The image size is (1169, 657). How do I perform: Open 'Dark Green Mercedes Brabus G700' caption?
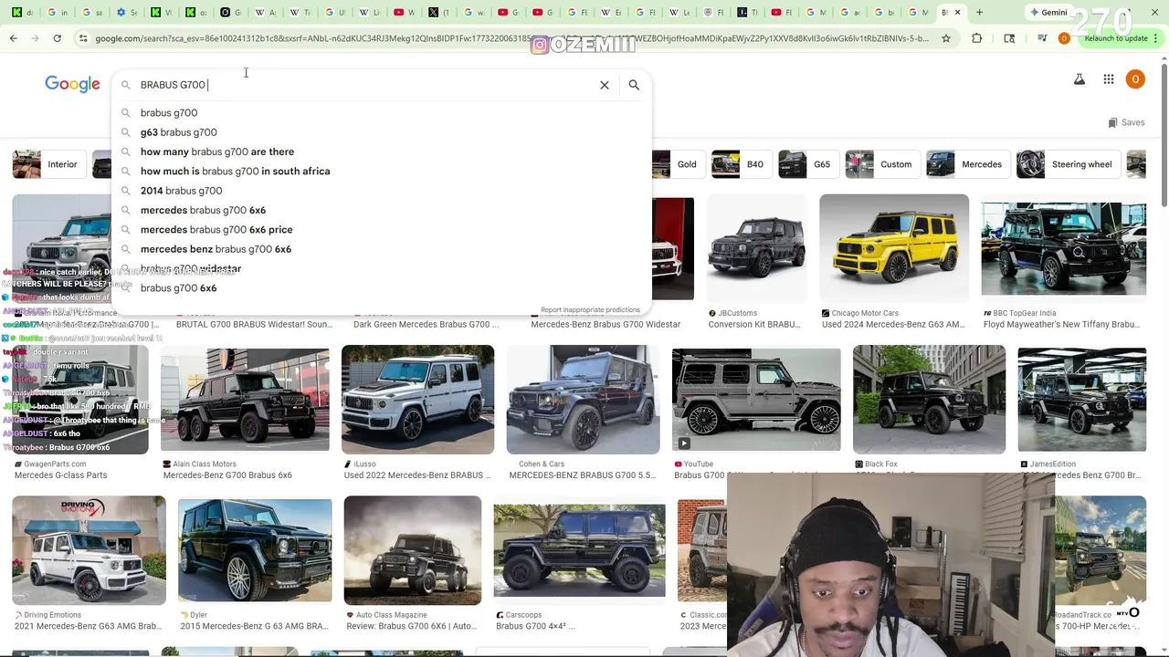click(x=426, y=325)
